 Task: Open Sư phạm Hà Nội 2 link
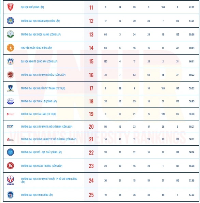pyautogui.click(x=43, y=75)
